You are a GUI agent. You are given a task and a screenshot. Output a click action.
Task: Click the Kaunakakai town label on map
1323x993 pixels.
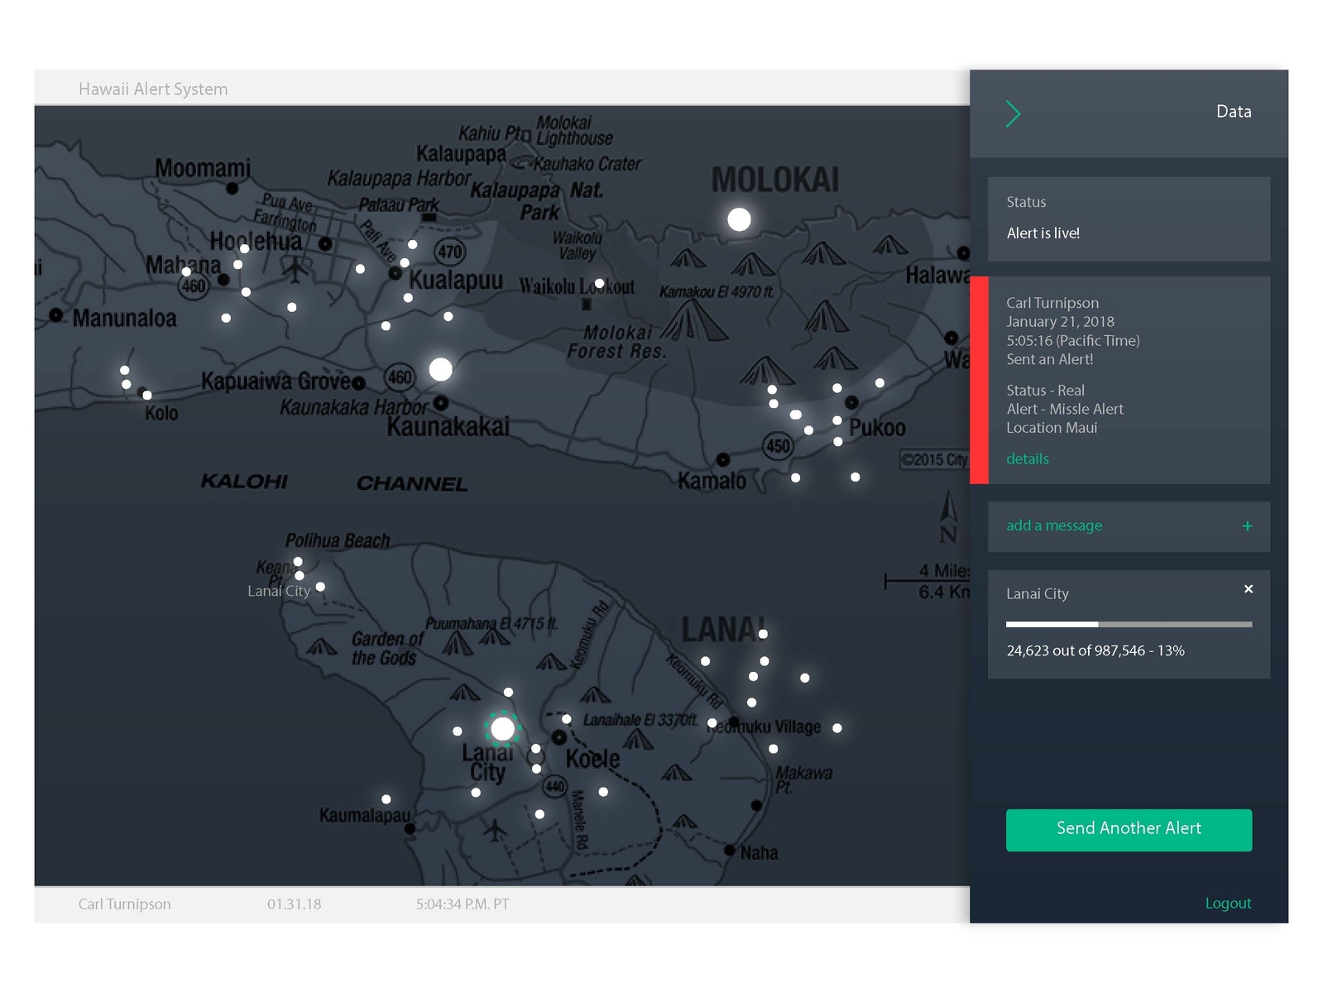448,427
